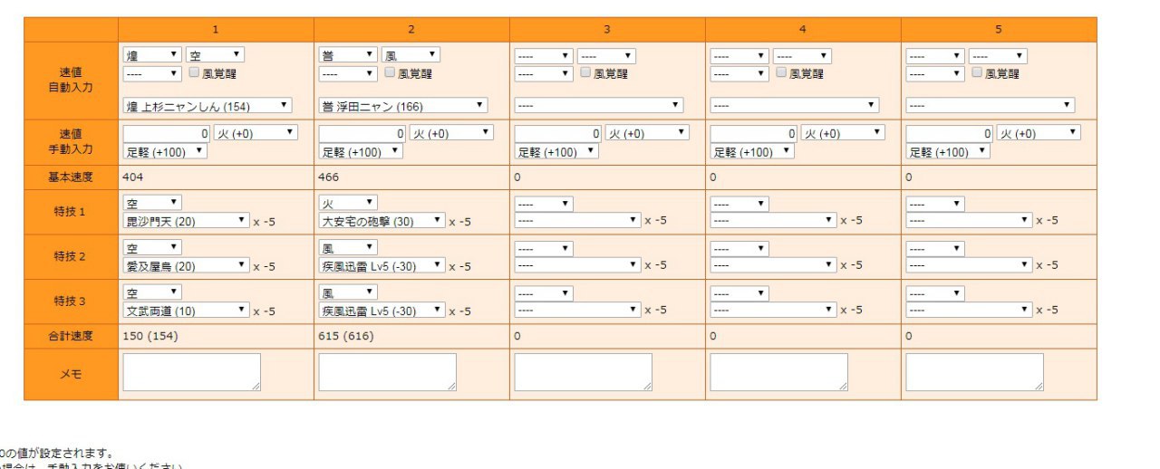This screenshot has width=1160, height=469.
Task: Tick 風覚醒 checkbox in column 5
Action: pos(978,73)
